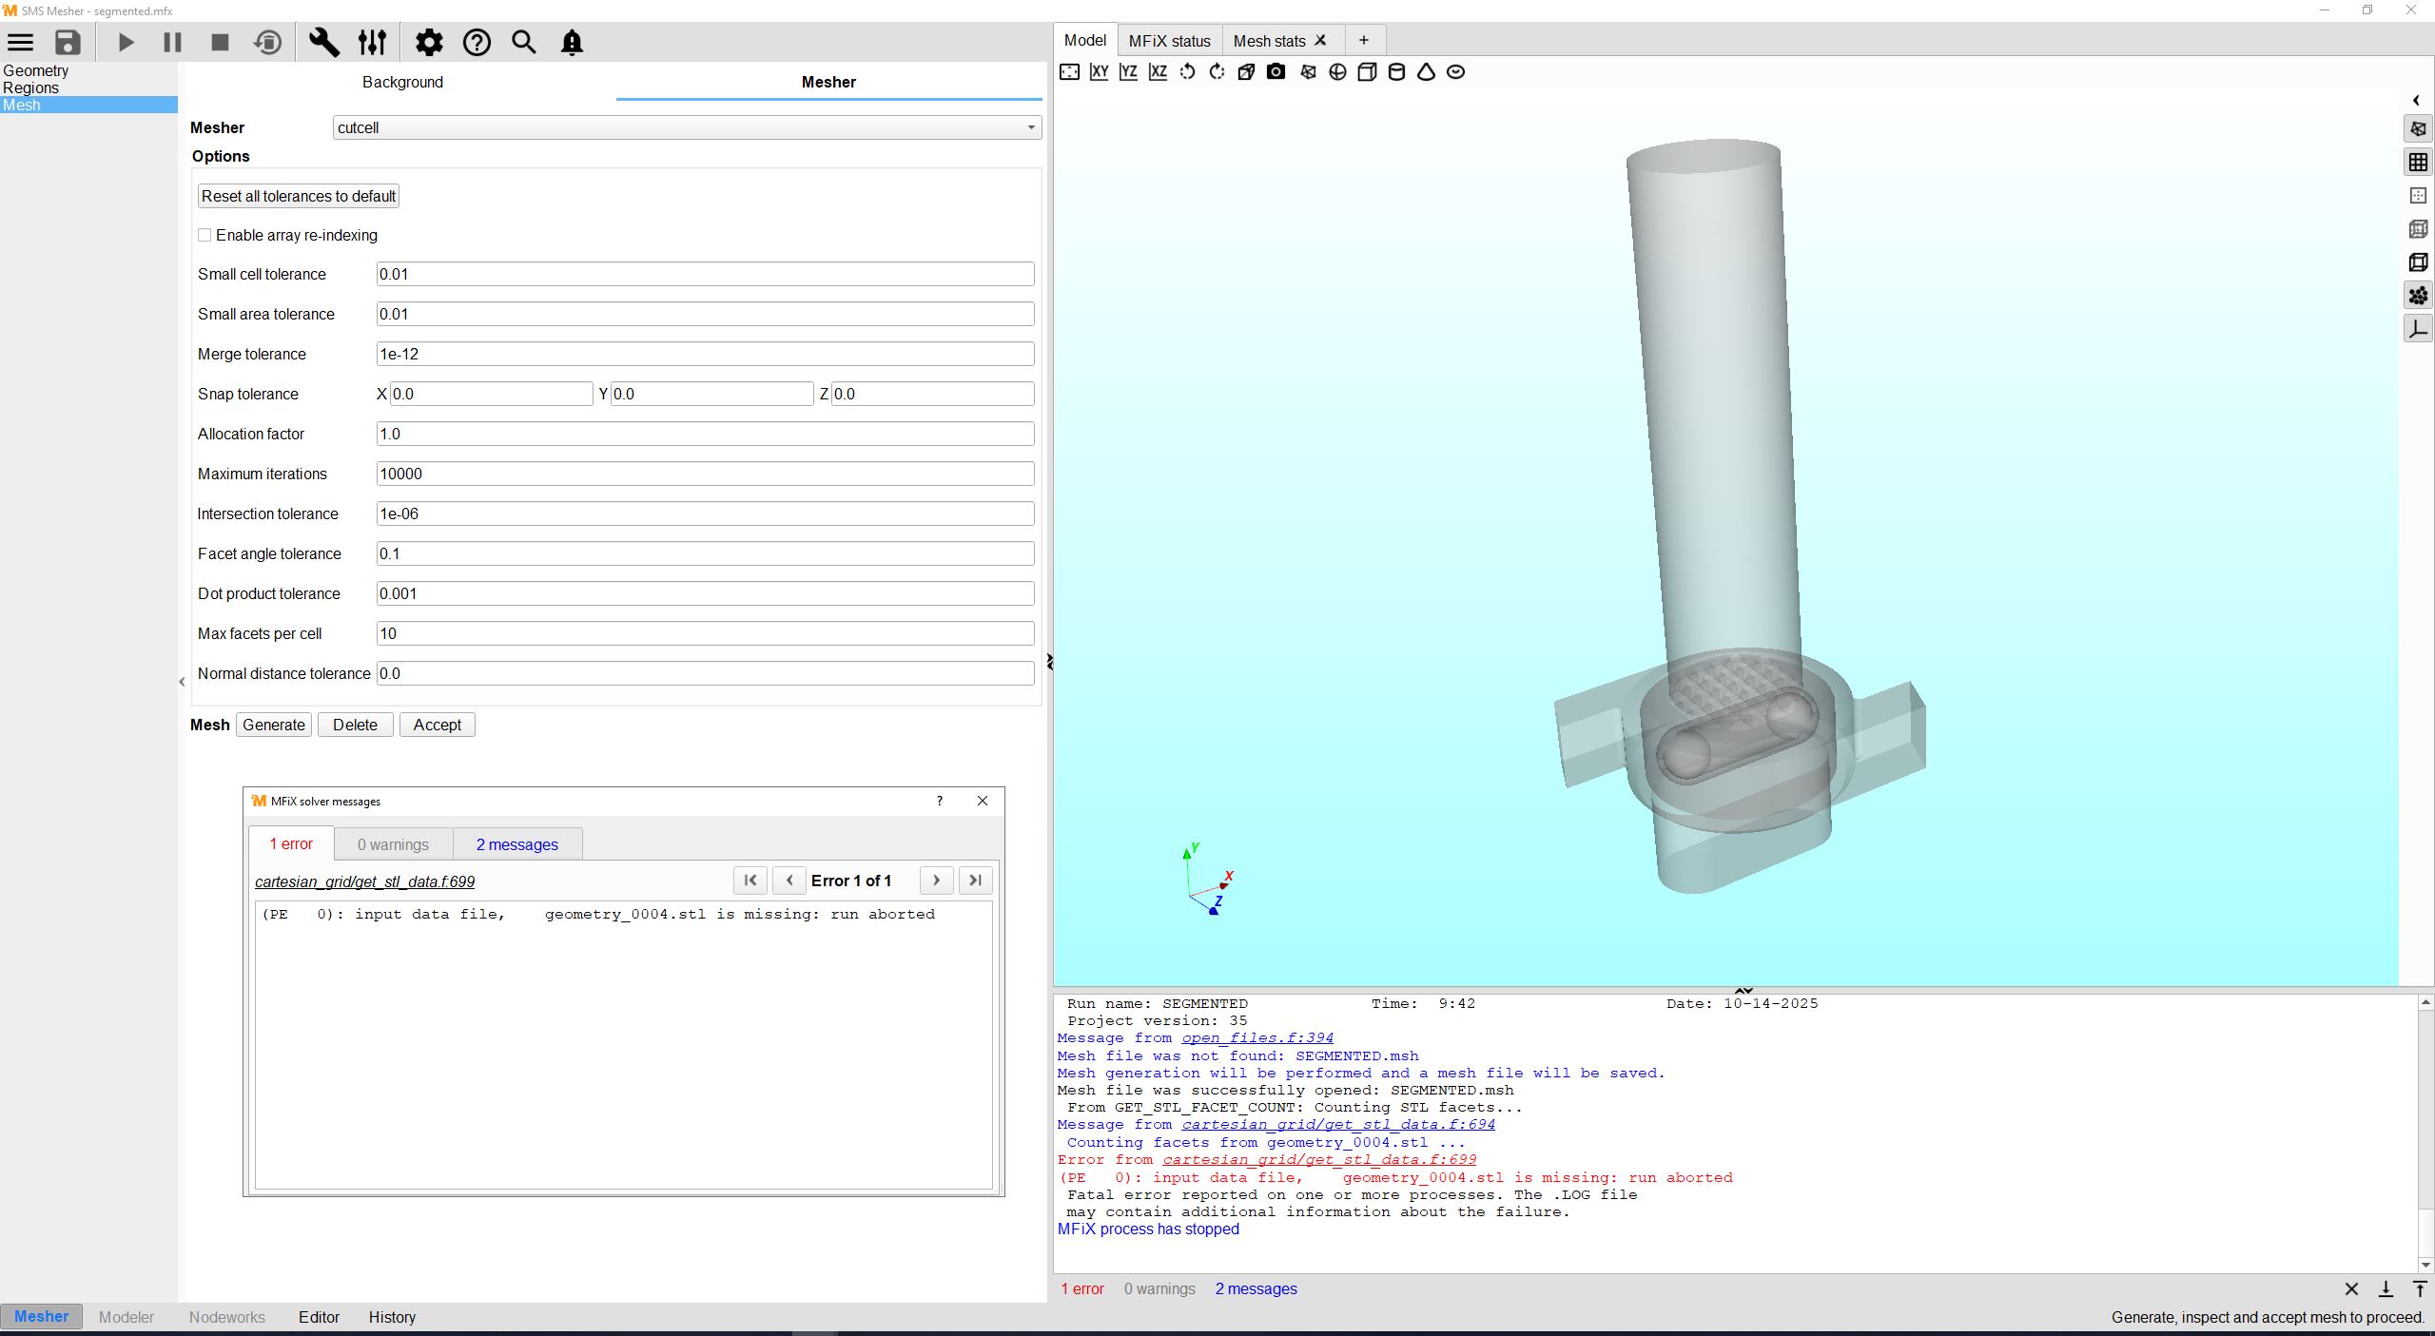Click the notifications bell icon
Screen dimensions: 2435x1336
click(x=572, y=43)
